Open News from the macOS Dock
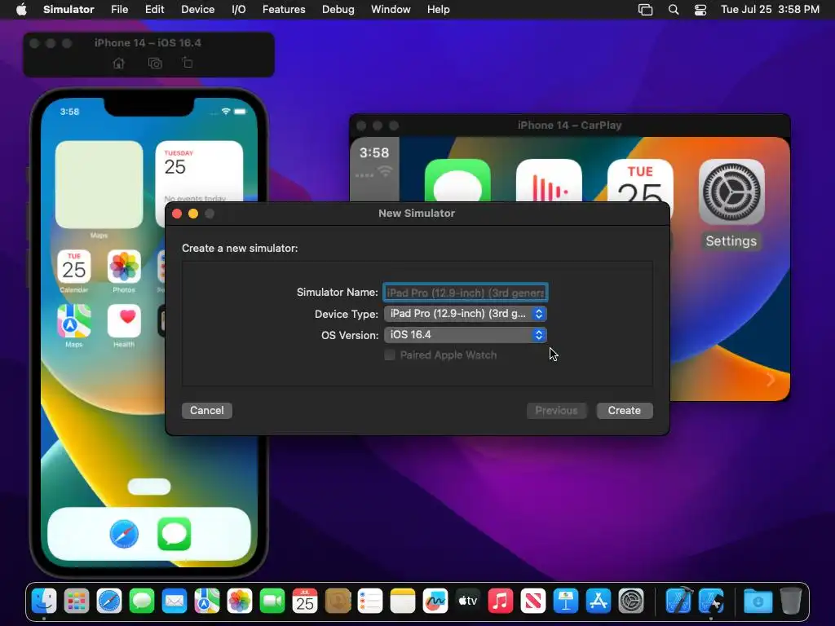835x626 pixels. (533, 602)
